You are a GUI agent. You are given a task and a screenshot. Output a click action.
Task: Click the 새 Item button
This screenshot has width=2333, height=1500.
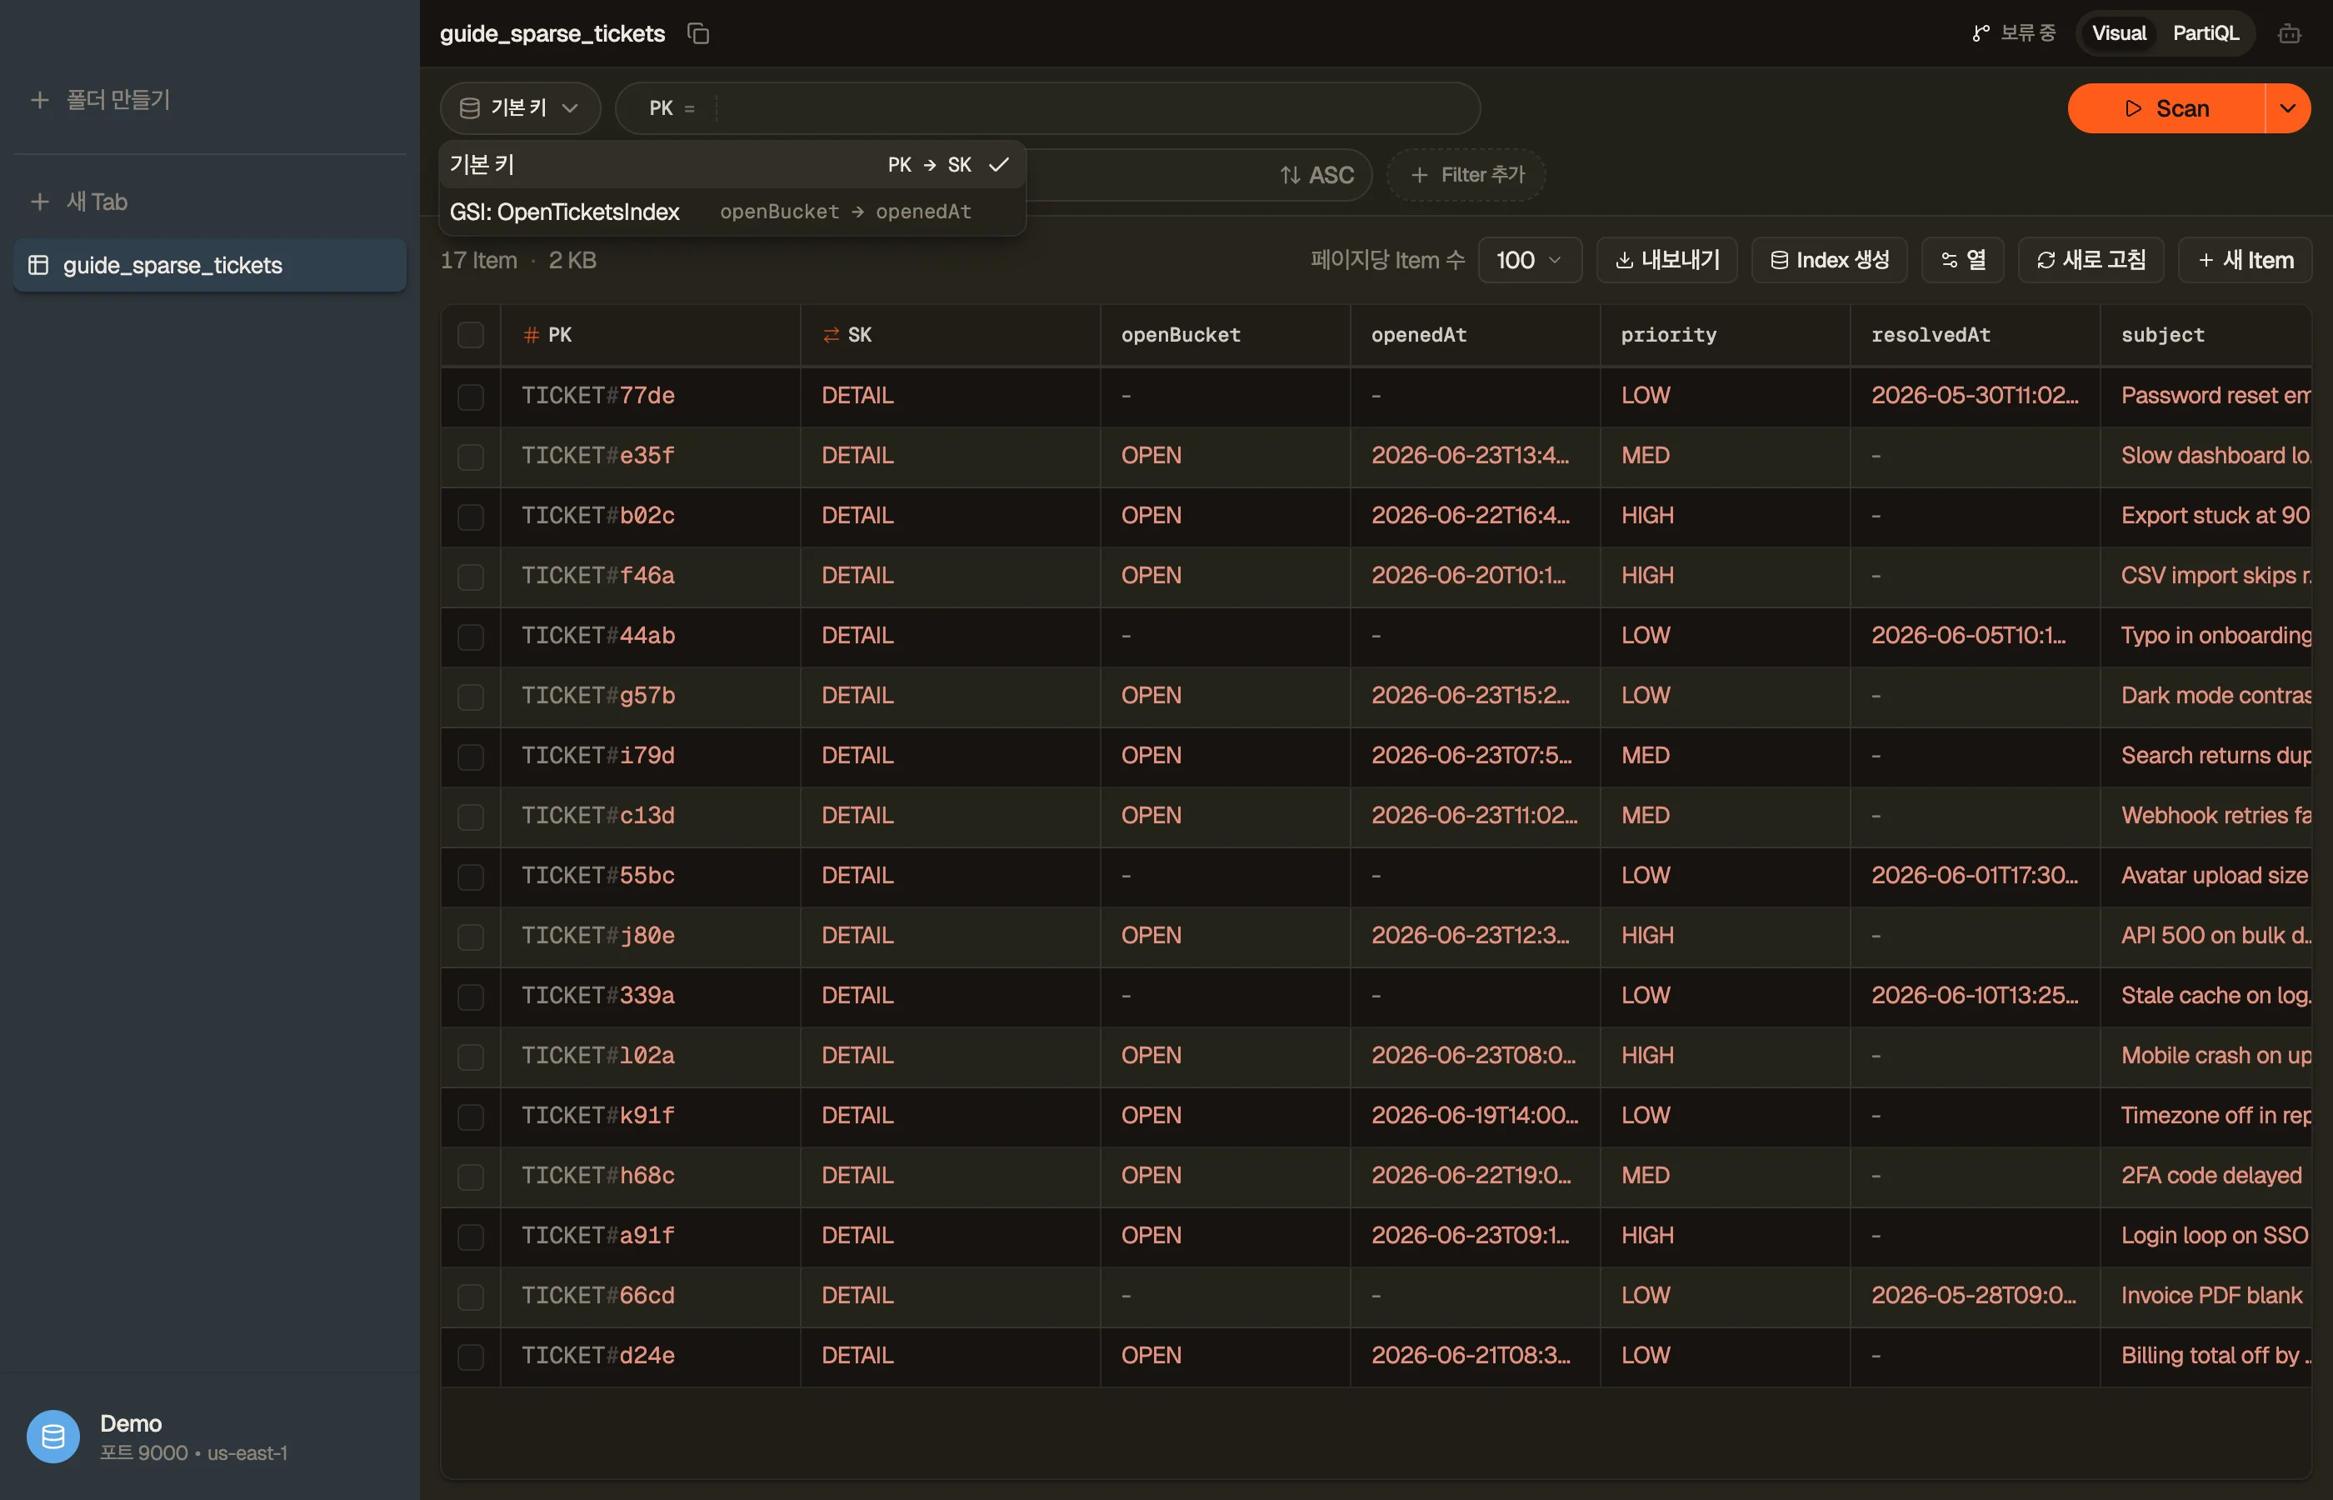pos(2246,260)
